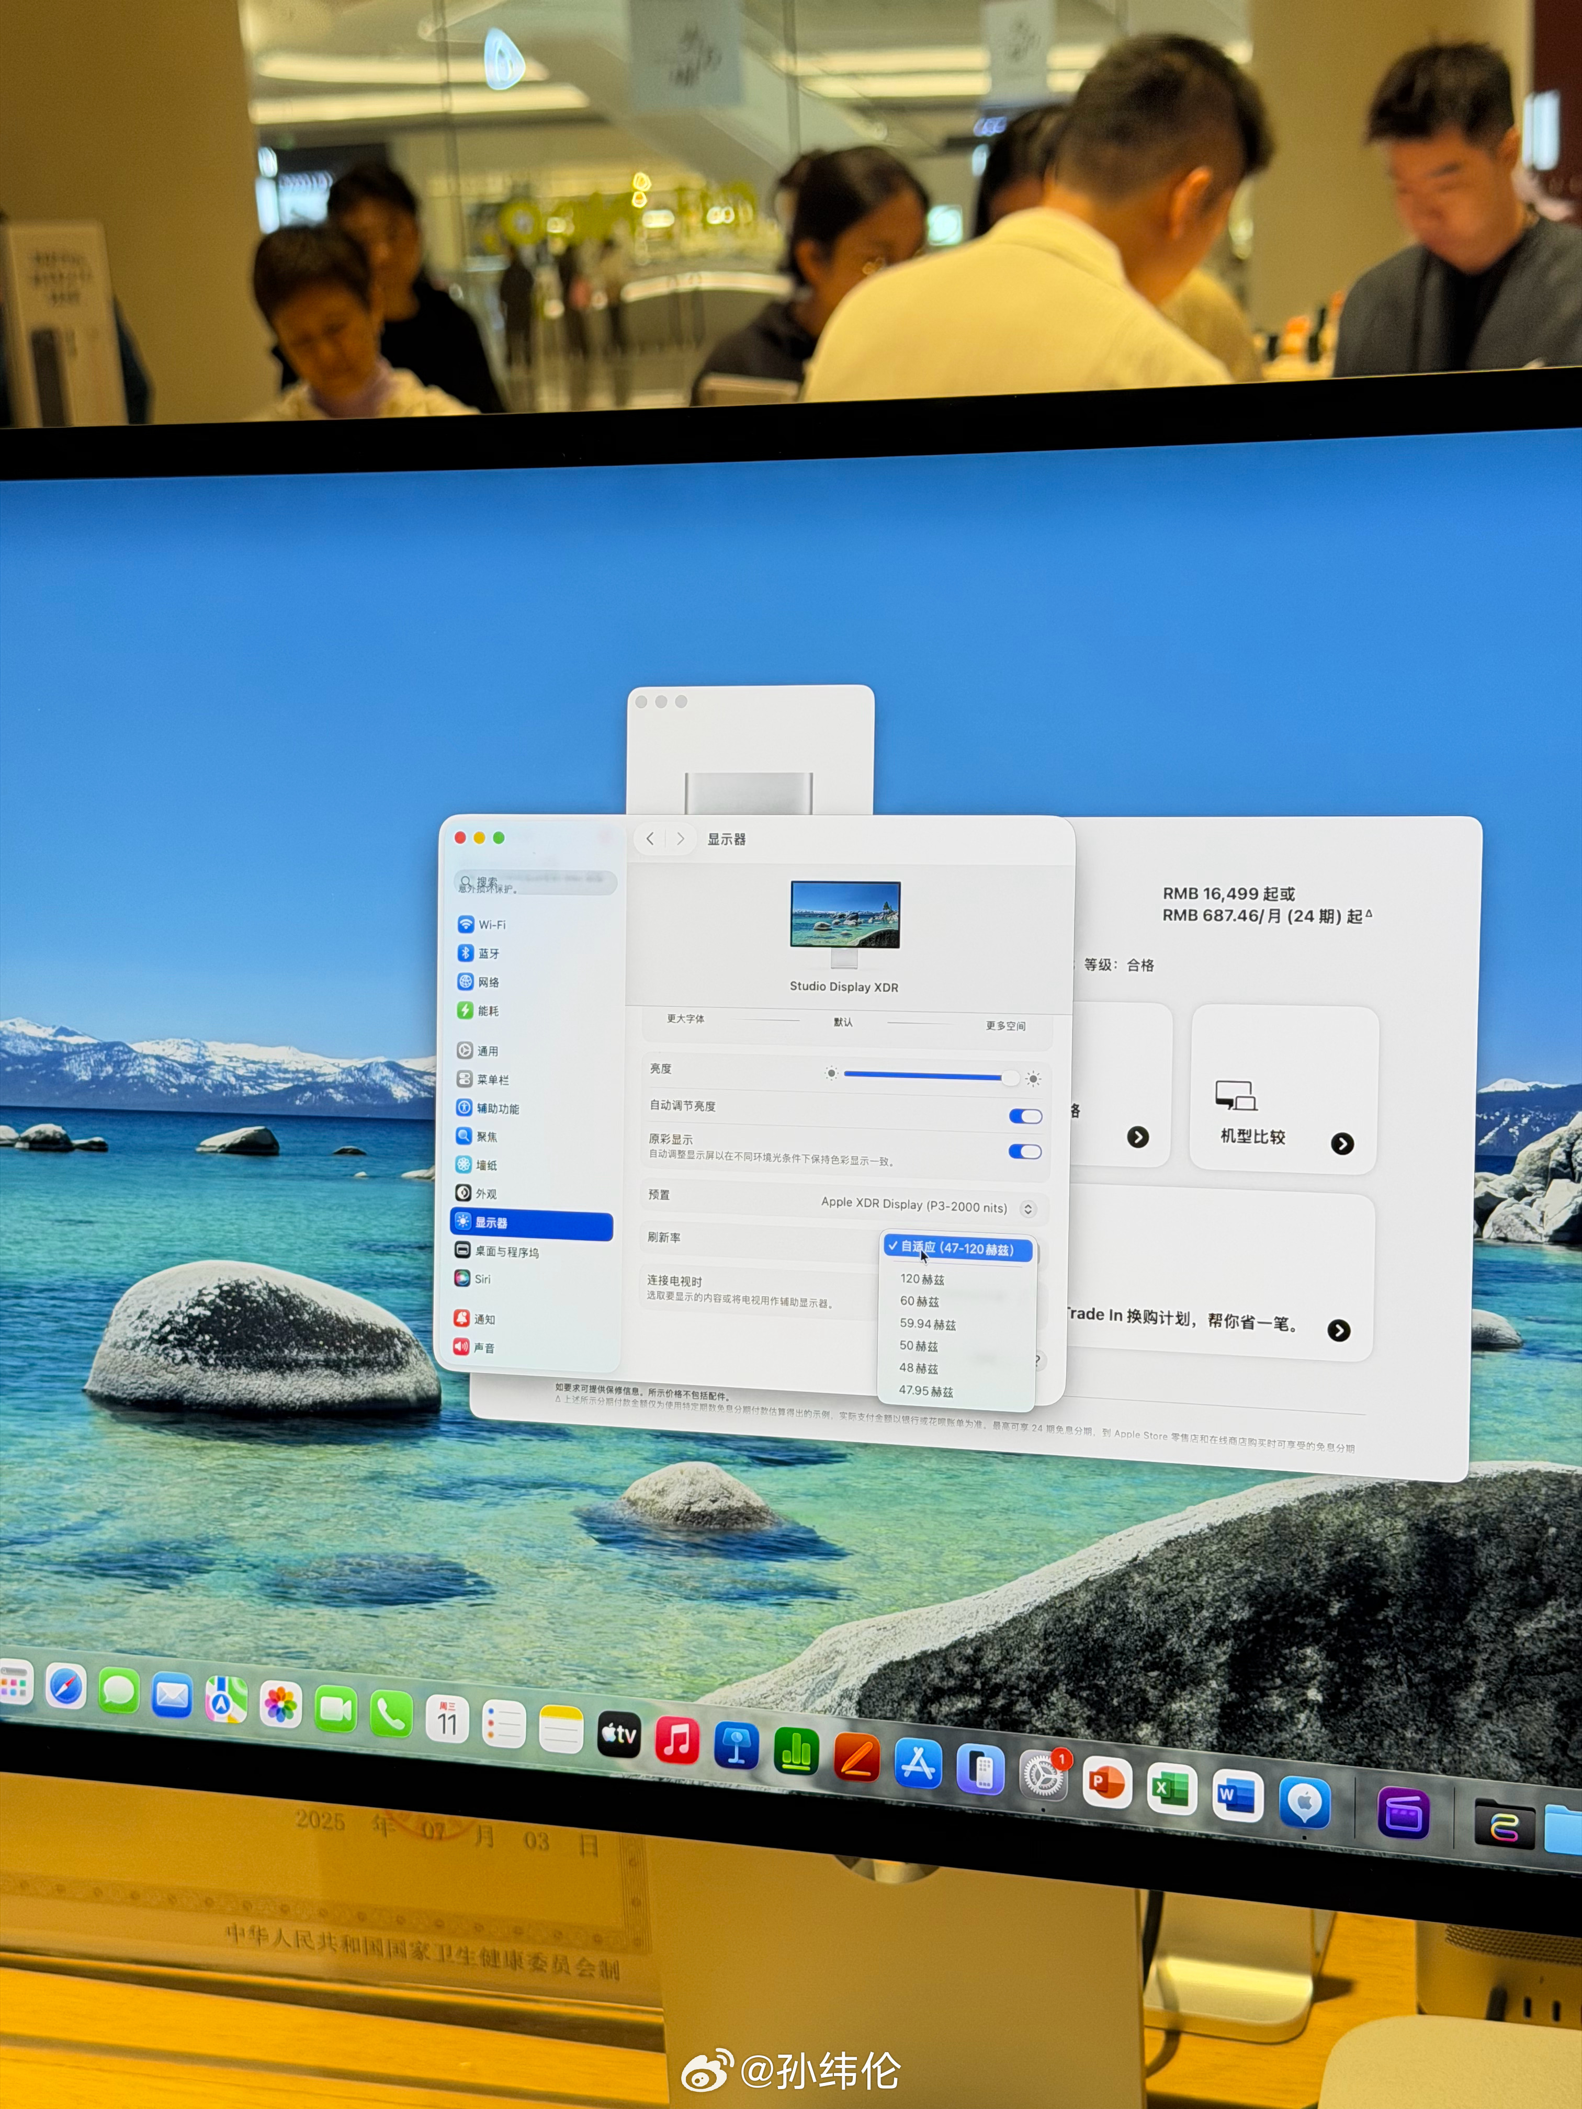Select 辅助功能 accessibility in sidebar
The image size is (1582, 2109).
[x=497, y=1108]
